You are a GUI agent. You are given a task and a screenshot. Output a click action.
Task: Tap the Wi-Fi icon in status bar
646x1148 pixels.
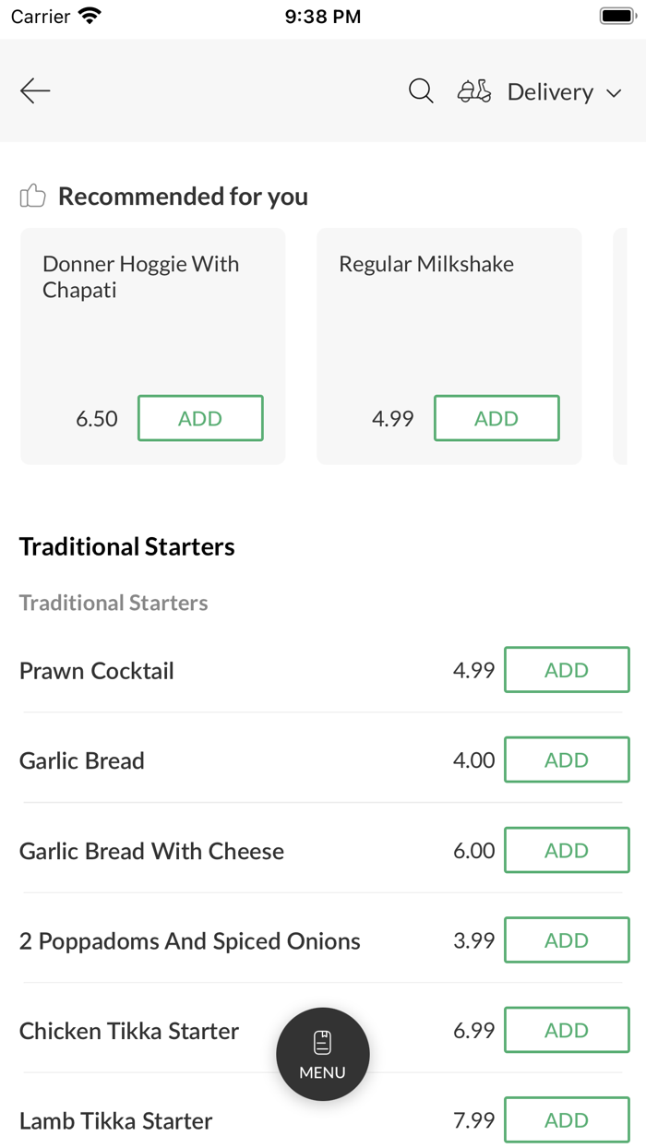pyautogui.click(x=90, y=16)
